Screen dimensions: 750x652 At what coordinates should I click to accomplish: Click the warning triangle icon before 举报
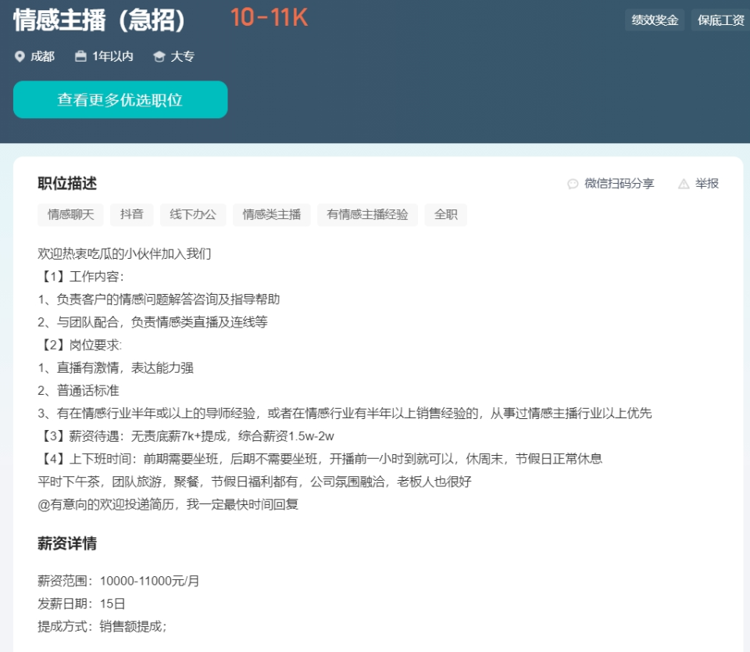click(684, 183)
